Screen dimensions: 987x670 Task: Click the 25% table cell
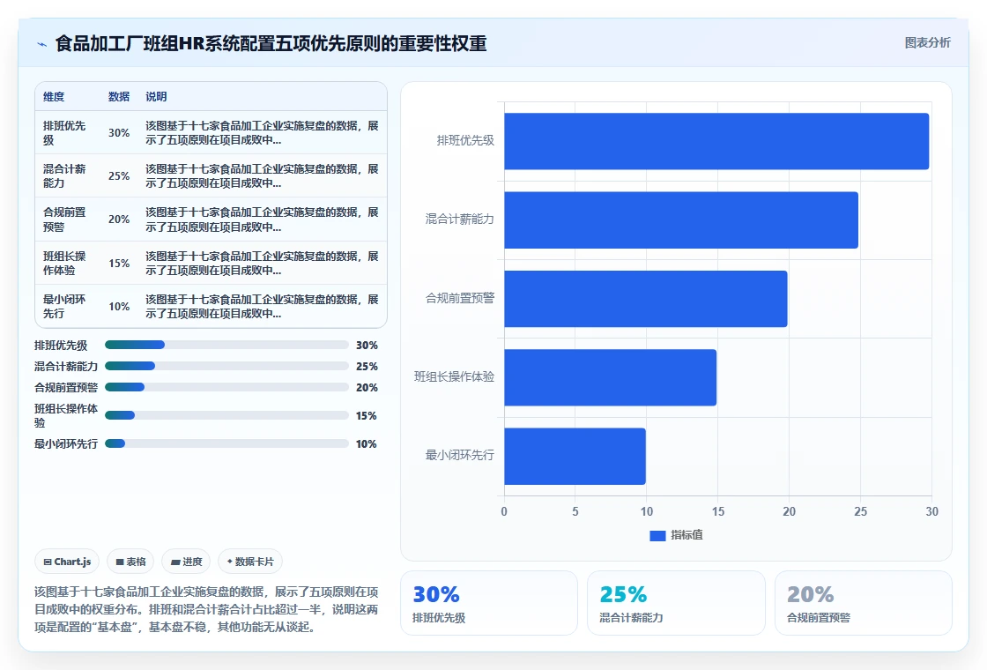[119, 176]
